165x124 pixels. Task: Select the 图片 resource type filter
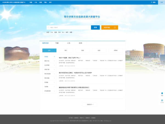(x=66, y=50)
